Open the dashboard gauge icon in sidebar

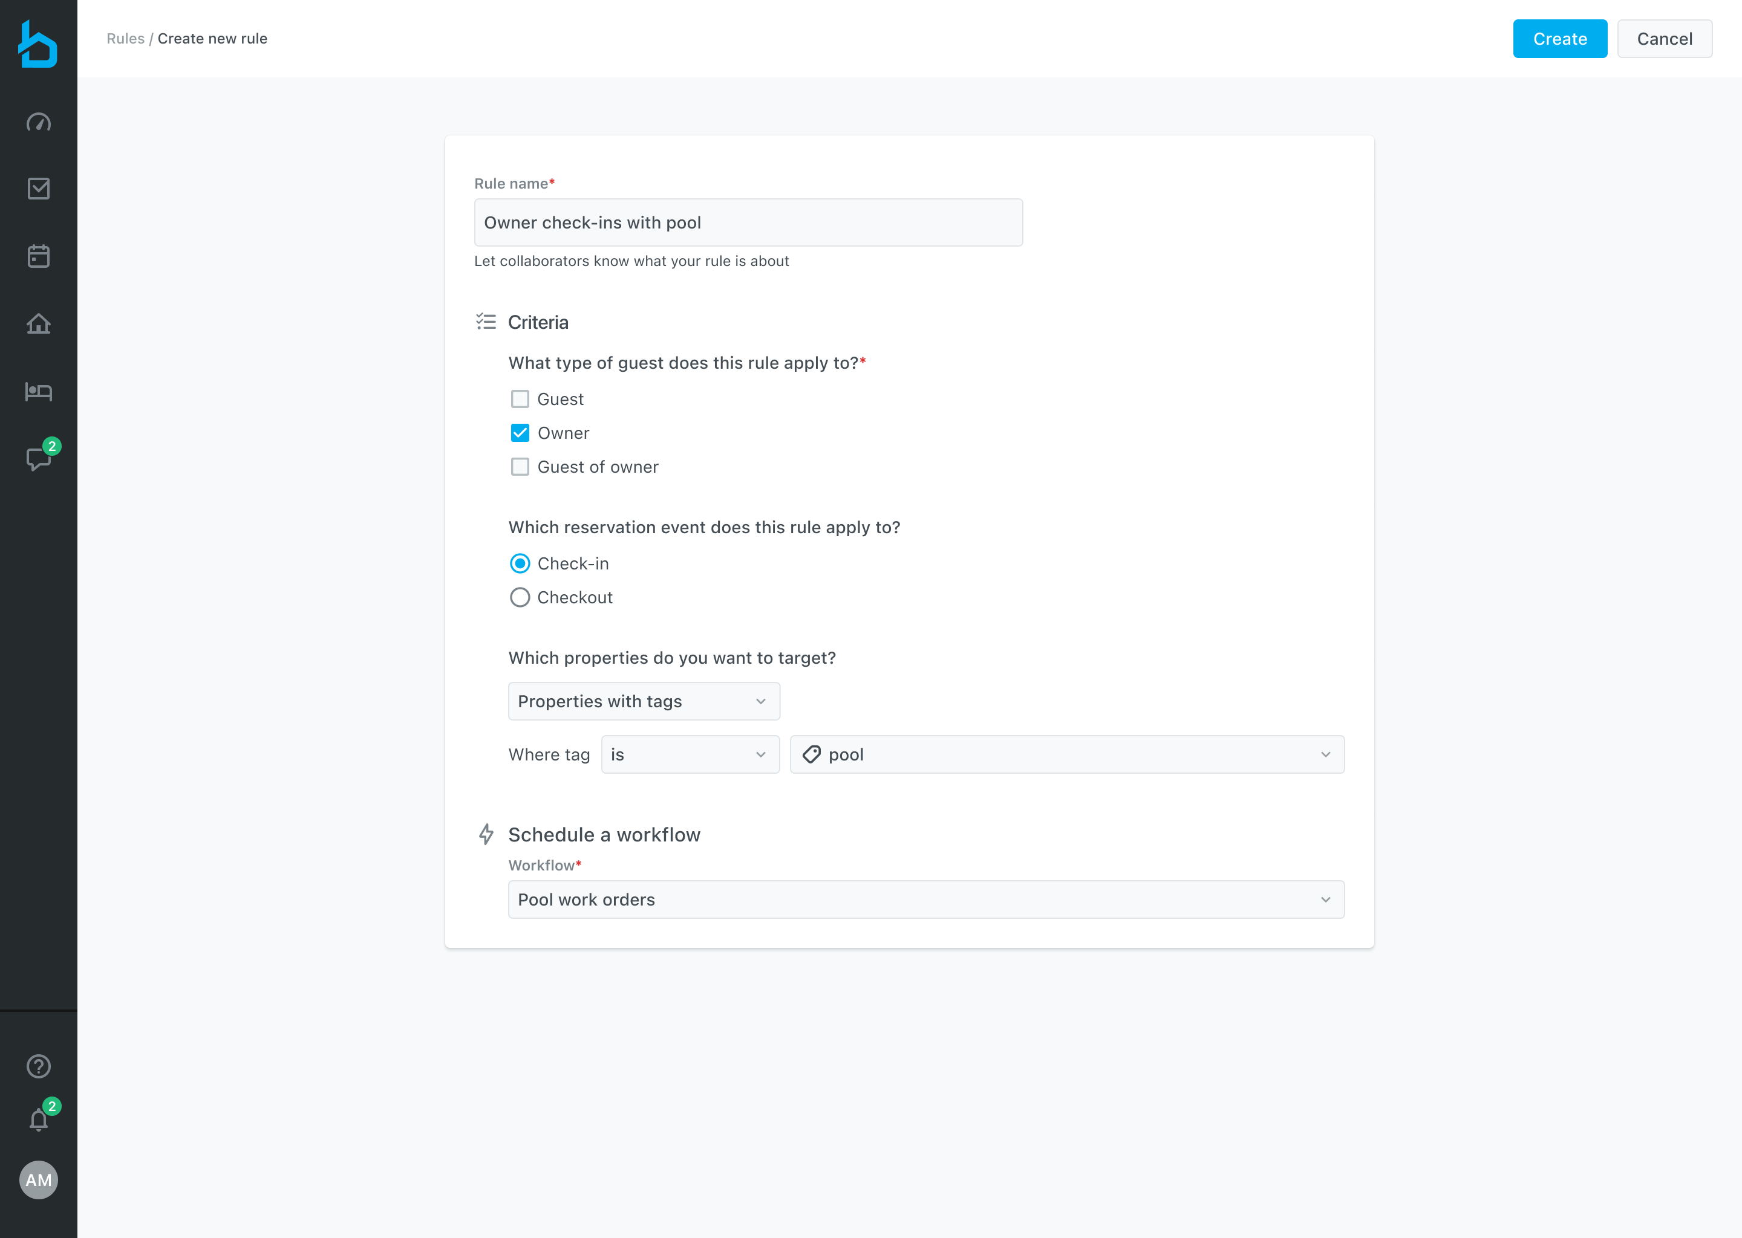[38, 123]
